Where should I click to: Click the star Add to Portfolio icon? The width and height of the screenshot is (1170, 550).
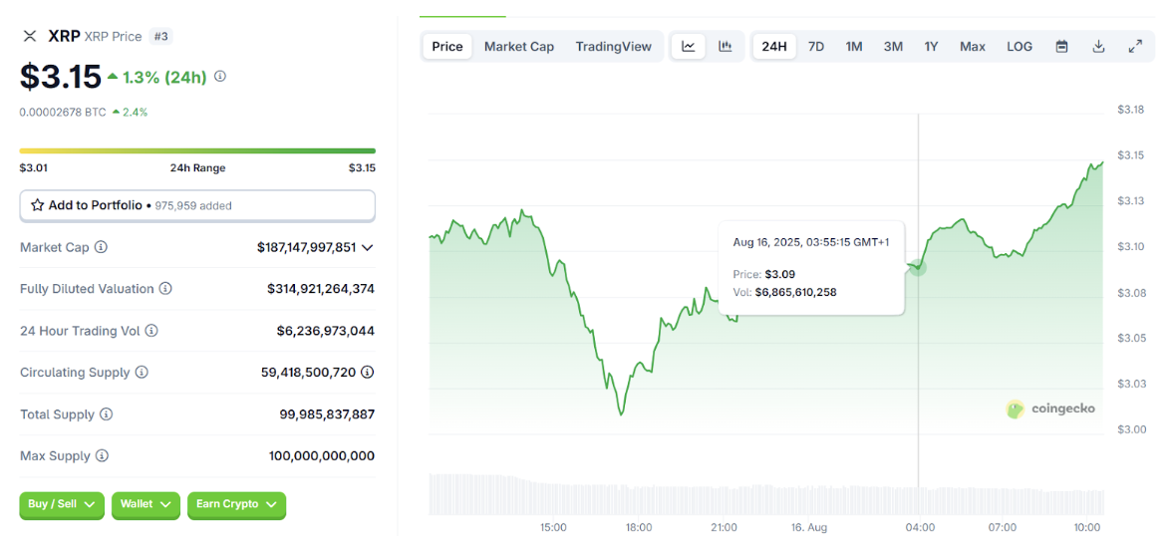[37, 205]
